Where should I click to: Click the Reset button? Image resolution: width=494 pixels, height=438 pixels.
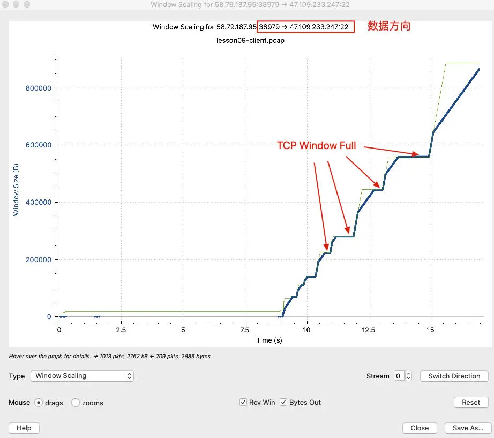tap(471, 403)
